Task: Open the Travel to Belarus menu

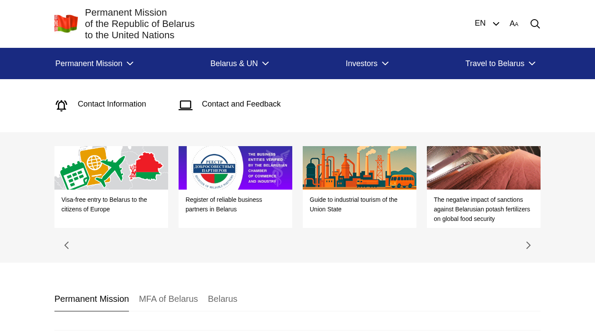Action: [x=500, y=63]
